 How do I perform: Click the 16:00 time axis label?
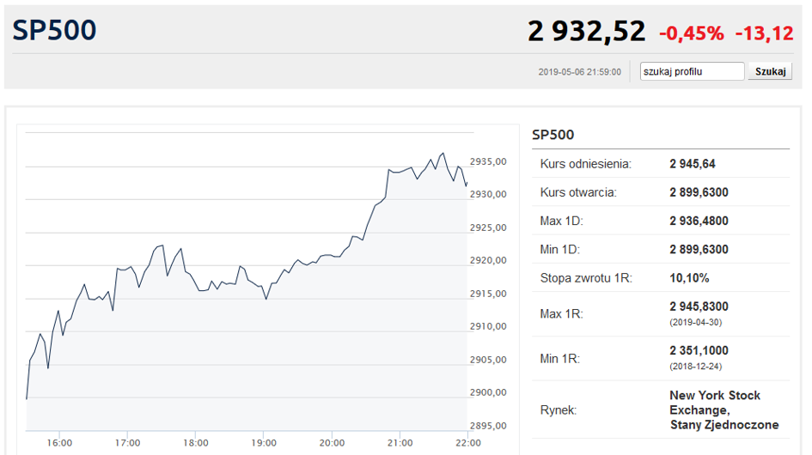click(59, 443)
